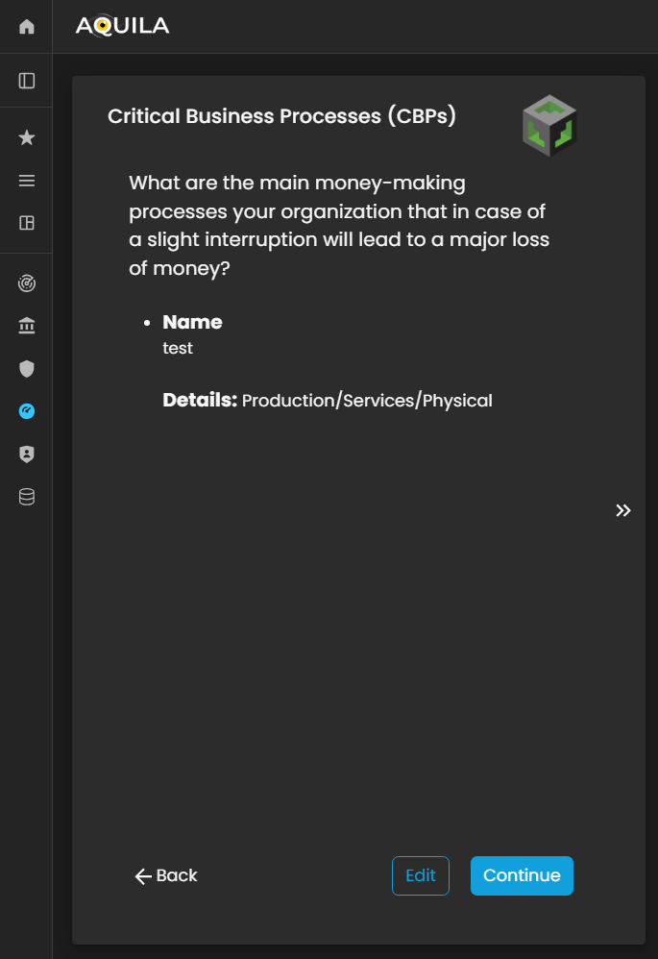Click the bank building icon

(27, 327)
